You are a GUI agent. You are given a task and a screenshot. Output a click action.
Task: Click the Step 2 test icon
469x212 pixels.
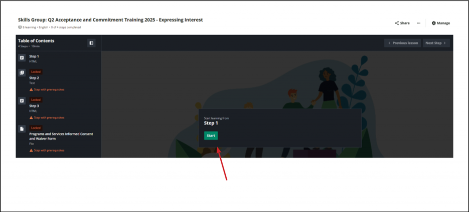click(22, 73)
